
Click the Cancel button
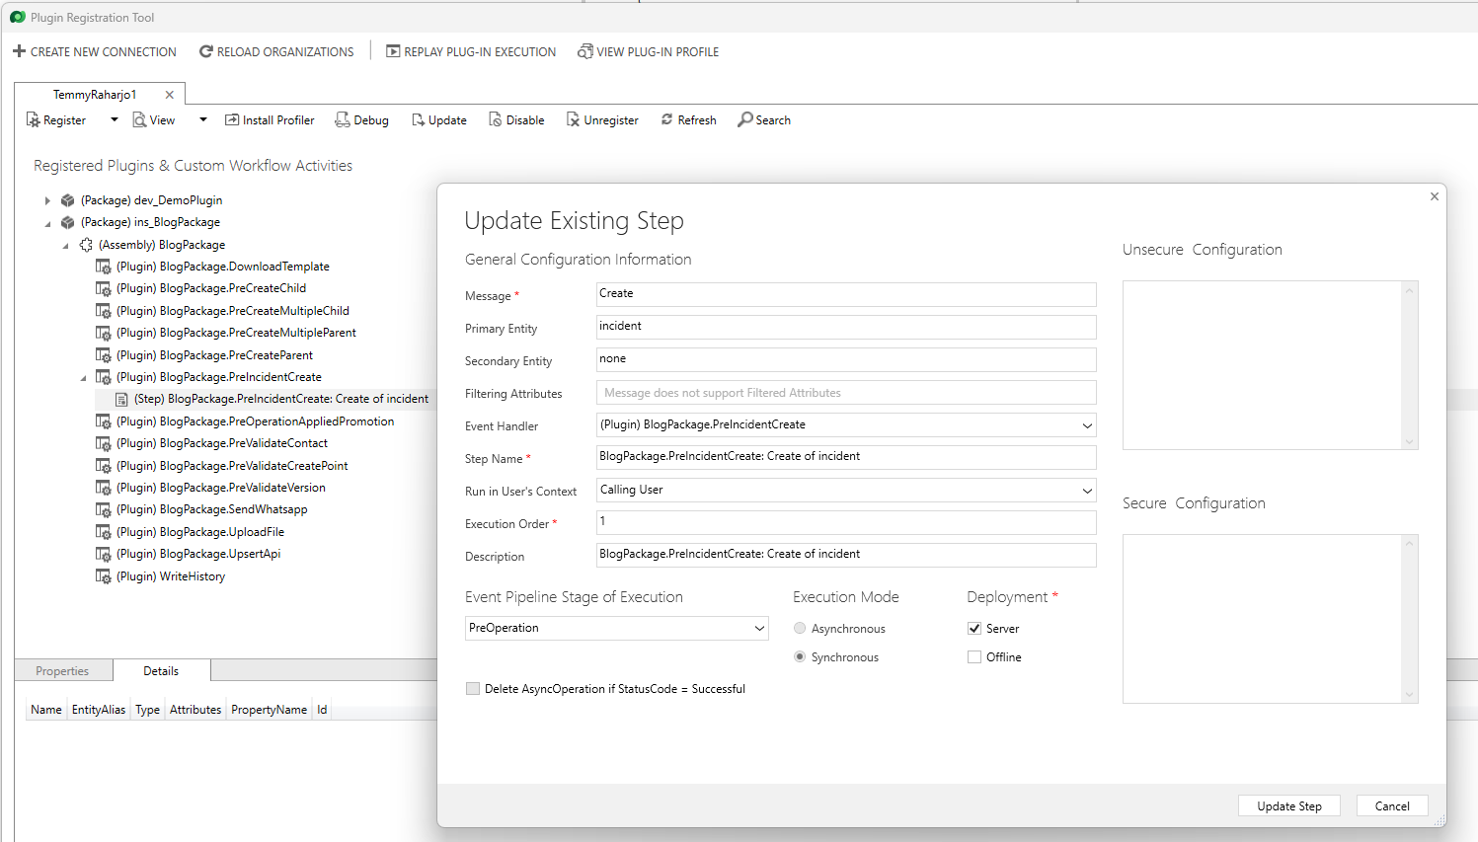click(1392, 806)
